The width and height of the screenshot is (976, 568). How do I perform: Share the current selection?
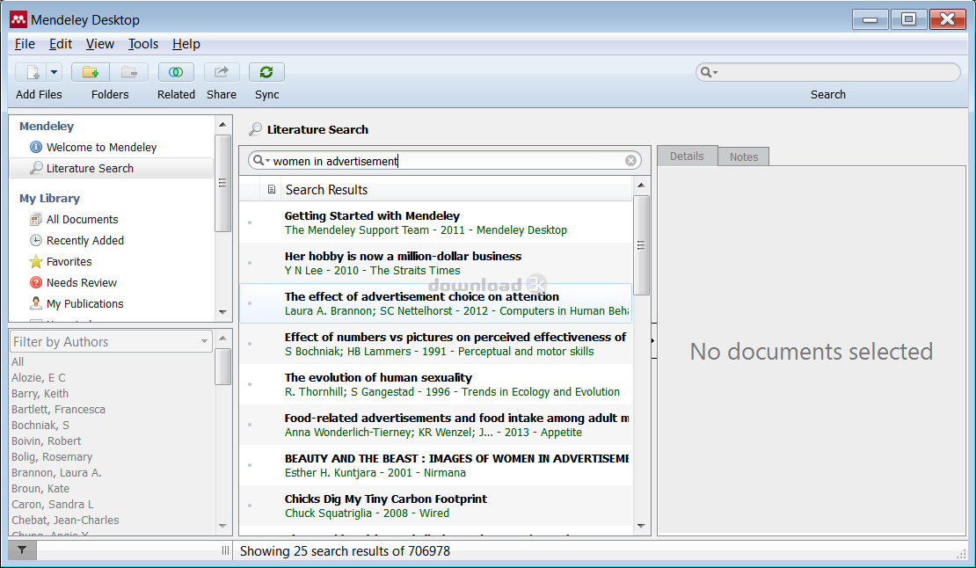tap(221, 72)
